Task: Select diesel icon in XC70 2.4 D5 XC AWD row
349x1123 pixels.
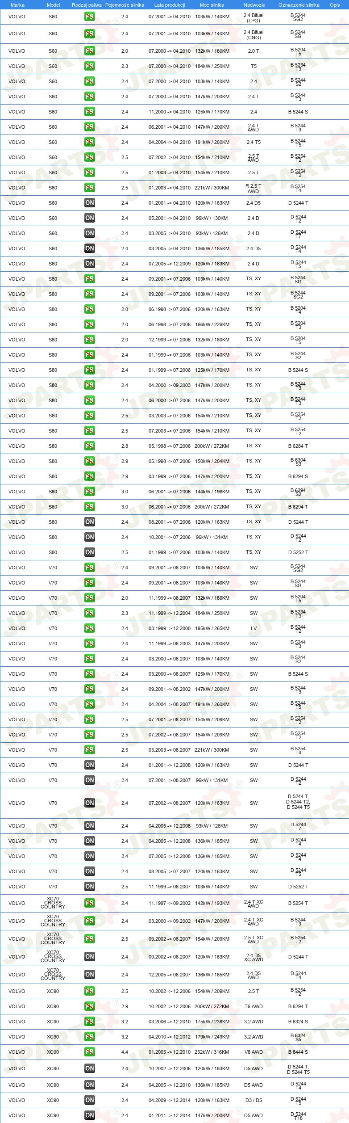Action: (x=90, y=957)
